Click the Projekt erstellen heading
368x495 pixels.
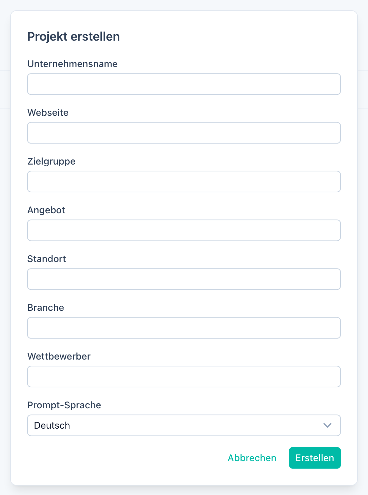(74, 36)
